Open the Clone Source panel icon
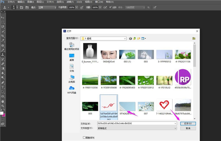 pyautogui.click(x=27, y=7)
